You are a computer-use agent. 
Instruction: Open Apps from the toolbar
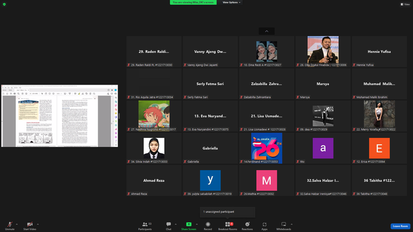pyautogui.click(x=265, y=226)
